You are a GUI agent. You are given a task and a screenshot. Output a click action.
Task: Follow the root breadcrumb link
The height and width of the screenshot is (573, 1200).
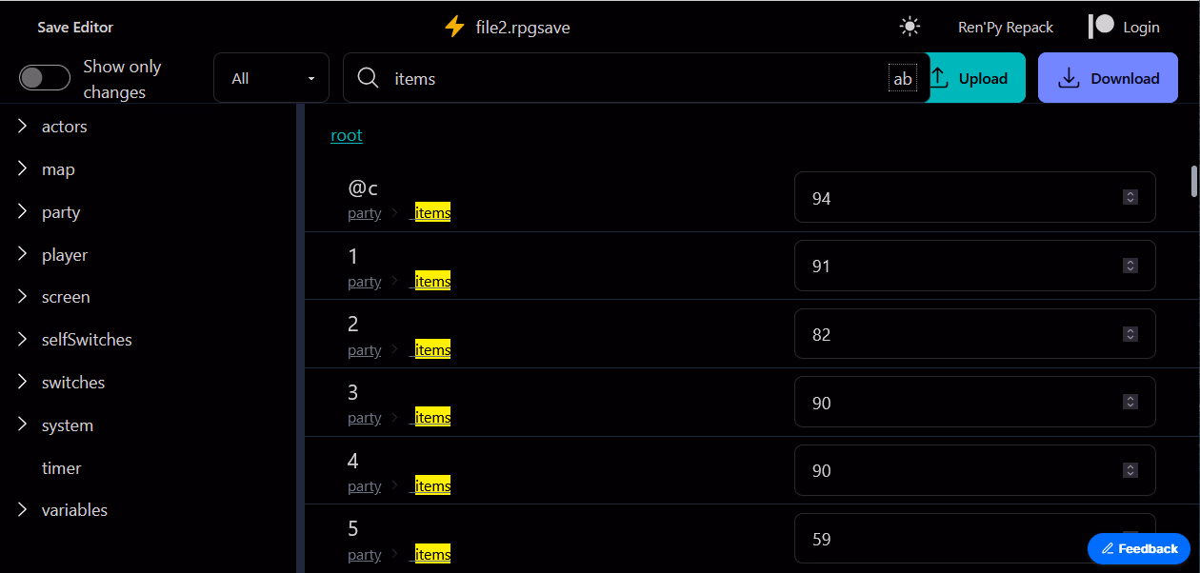point(347,135)
